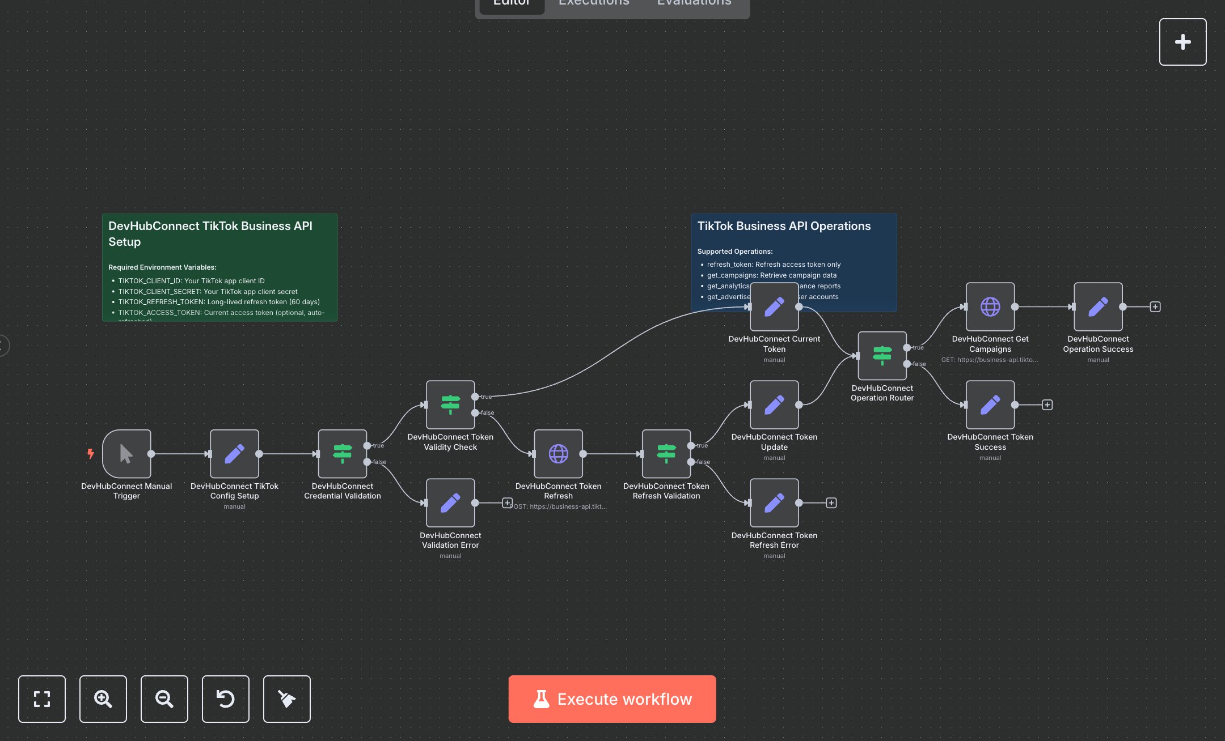
Task: Switch to the Evaluations tab
Action: tap(694, 3)
